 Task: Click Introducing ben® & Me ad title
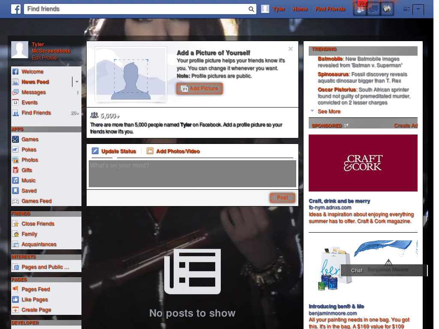336,306
